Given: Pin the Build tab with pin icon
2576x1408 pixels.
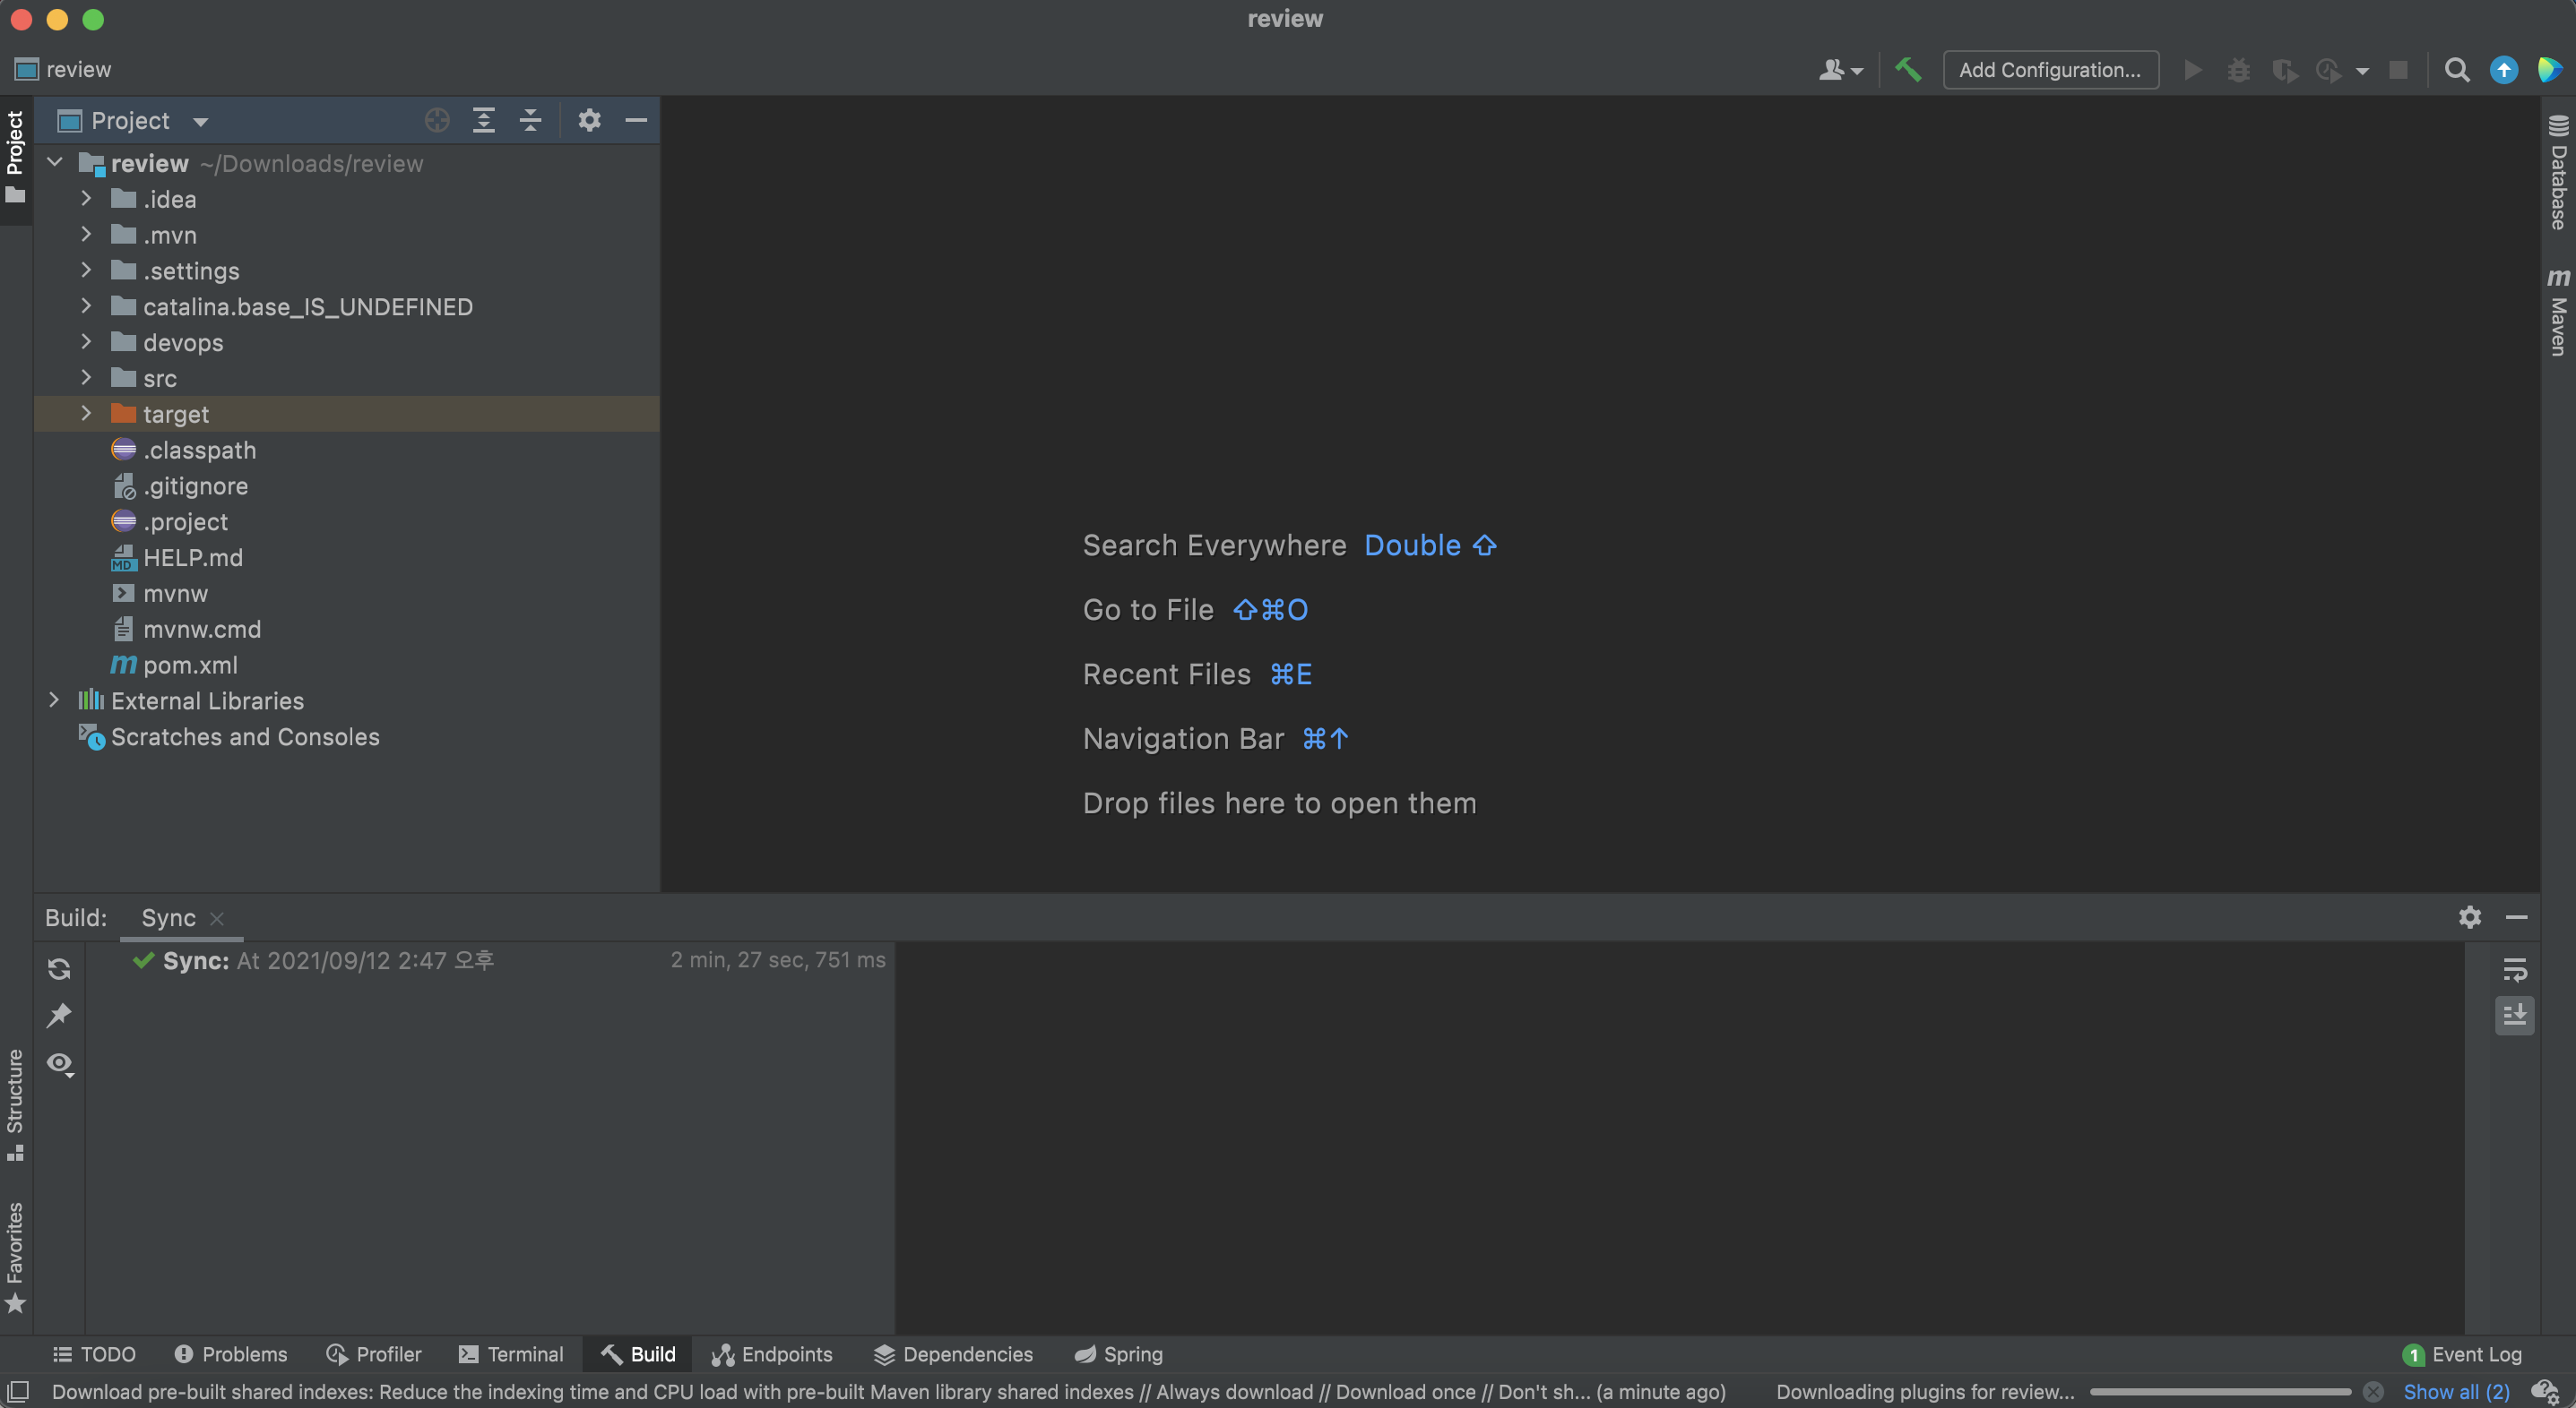Looking at the screenshot, I should (59, 1016).
